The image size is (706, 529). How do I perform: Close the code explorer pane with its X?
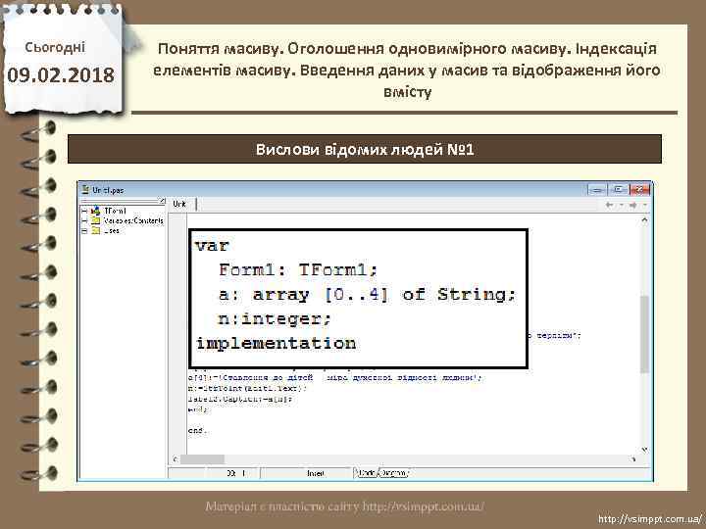[x=162, y=200]
